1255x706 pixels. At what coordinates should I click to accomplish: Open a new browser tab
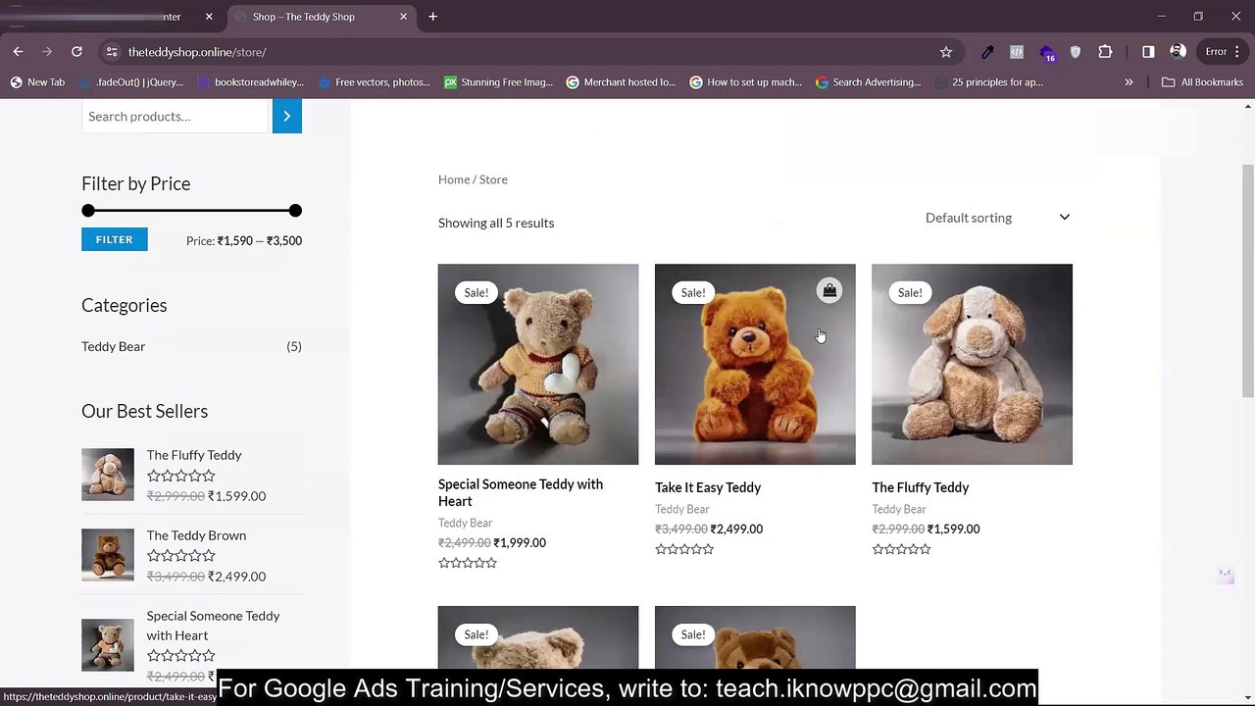click(x=432, y=17)
